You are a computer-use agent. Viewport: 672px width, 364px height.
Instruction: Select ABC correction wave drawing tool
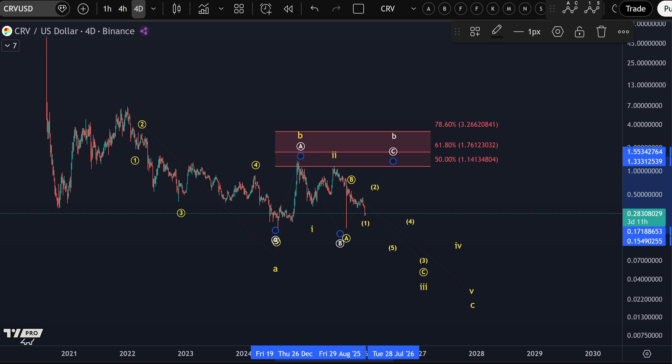[570, 8]
